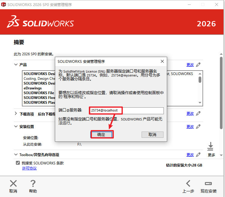Click the pencil icon beside 产品 更改

[x=198, y=65]
